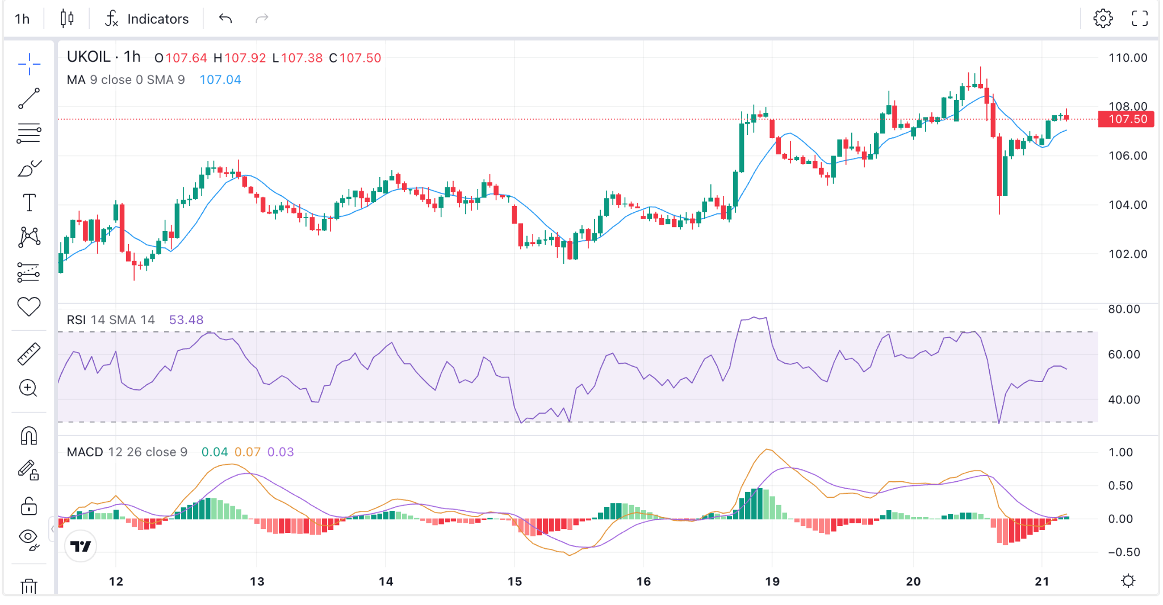Select the MACD 12 26 close 9 legend

click(127, 452)
